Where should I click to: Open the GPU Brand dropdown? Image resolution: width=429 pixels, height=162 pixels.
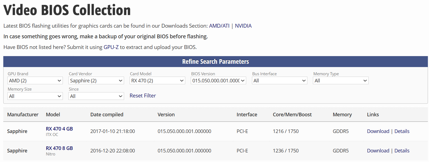tap(35, 81)
